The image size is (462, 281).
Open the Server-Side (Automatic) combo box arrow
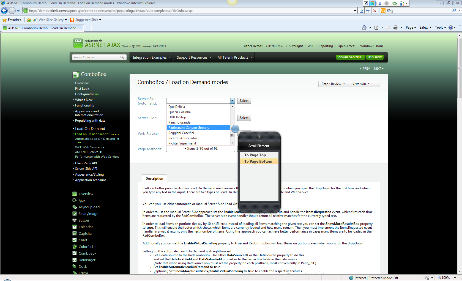232,101
